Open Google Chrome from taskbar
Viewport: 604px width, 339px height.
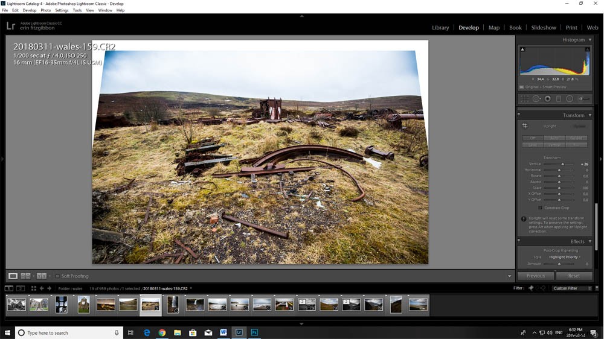[162, 332]
